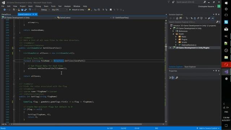Click the Refresh icon in Solution Explorer
231x130 pixels.
[x=195, y=18]
